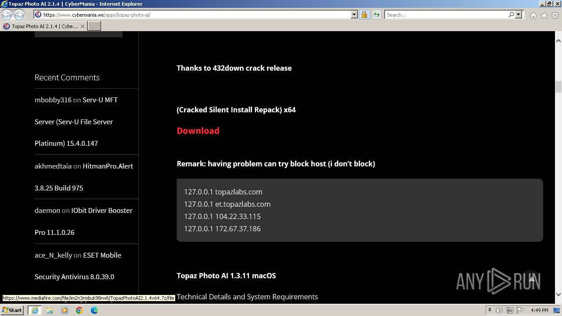
Task: Click the Technical Details and System Requirements text
Action: tap(247, 297)
